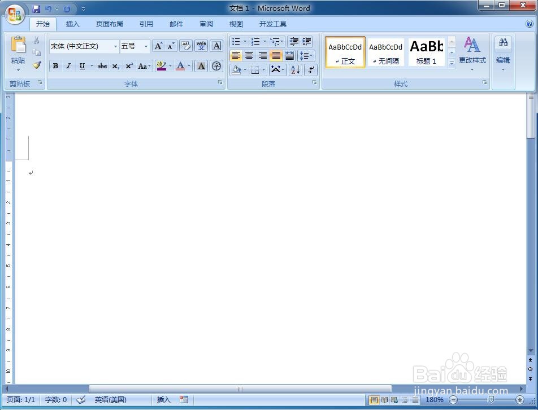Toggle Character Shading (shaded A) icon
The width and height of the screenshot is (538, 410).
coord(201,66)
